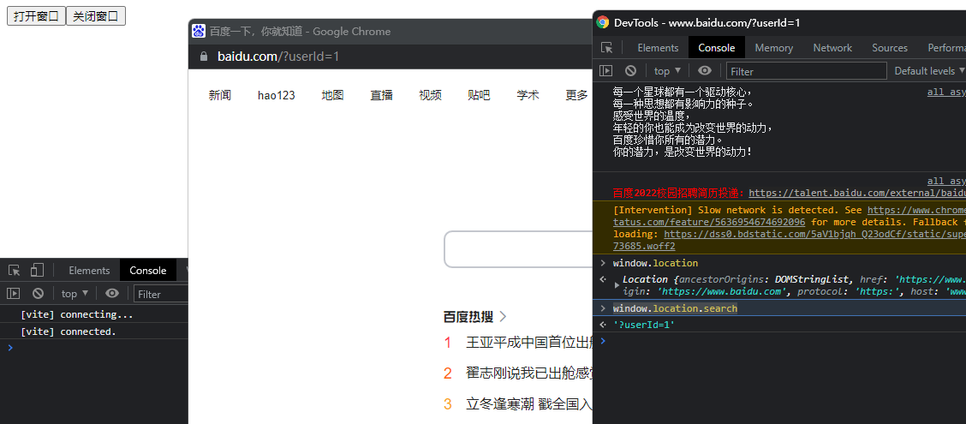The width and height of the screenshot is (966, 424).
Task: Click the lock icon in baidu.com address bar
Action: point(204,57)
